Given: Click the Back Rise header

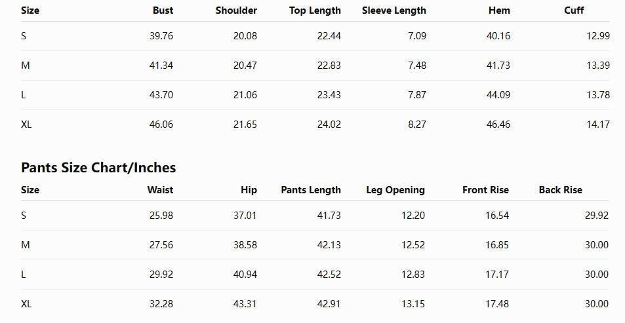Looking at the screenshot, I should 561,190.
